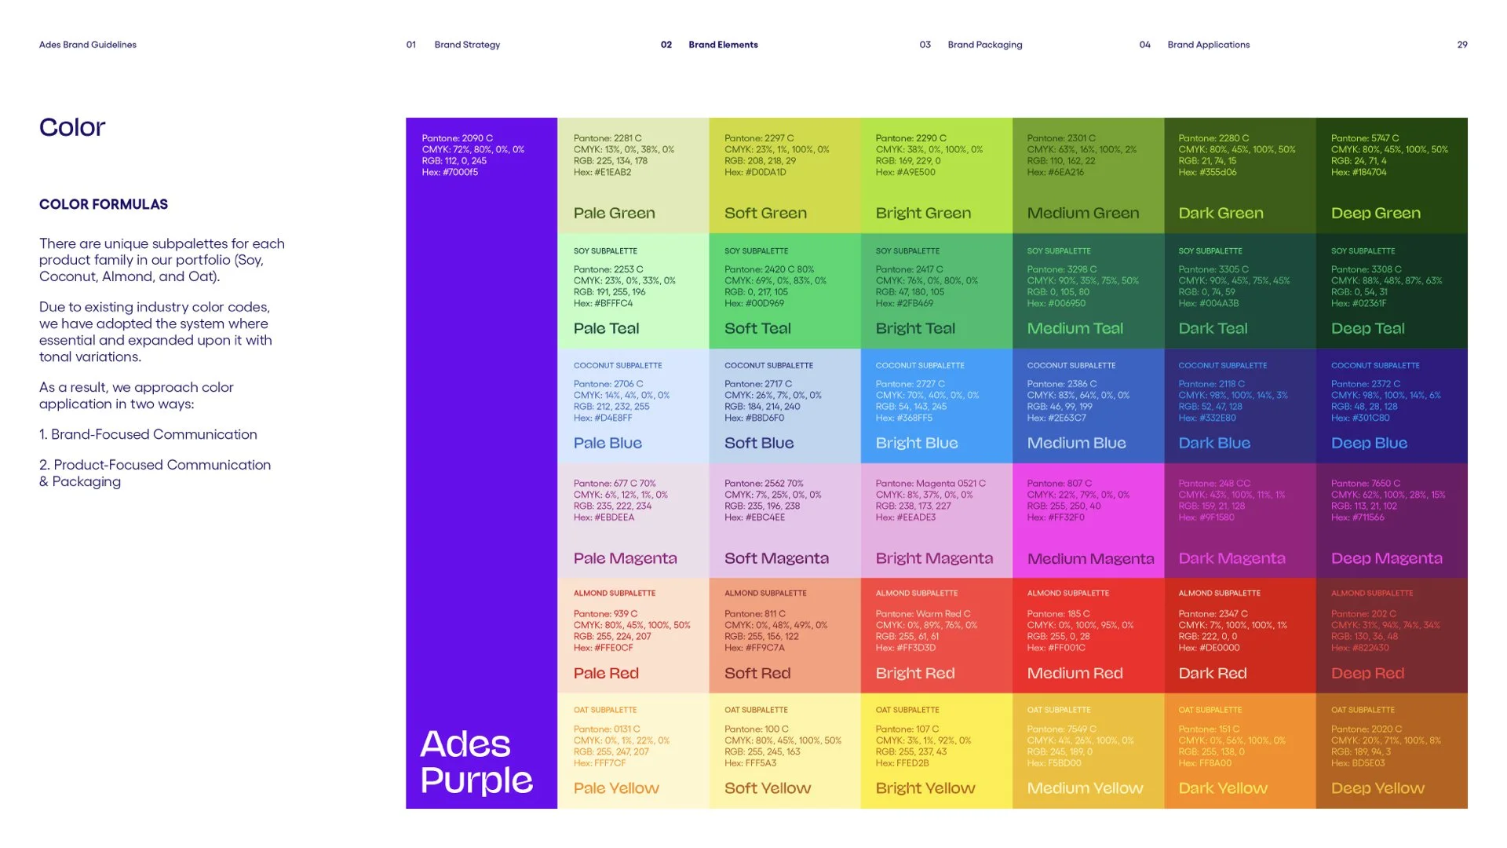Open the Brand Elements section tab
Image resolution: width=1507 pixels, height=848 pixels.
coord(723,45)
